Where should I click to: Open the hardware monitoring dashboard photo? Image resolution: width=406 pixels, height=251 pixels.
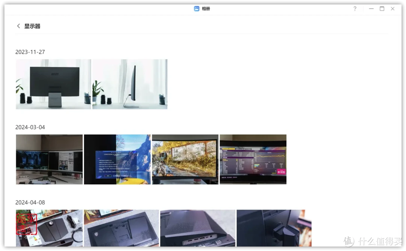coord(253,159)
